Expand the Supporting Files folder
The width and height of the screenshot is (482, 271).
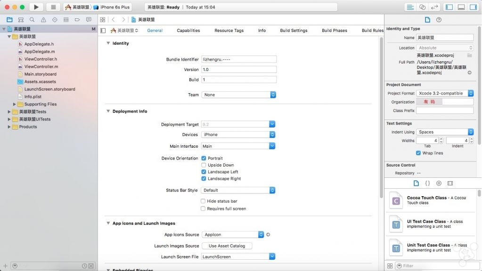15,104
